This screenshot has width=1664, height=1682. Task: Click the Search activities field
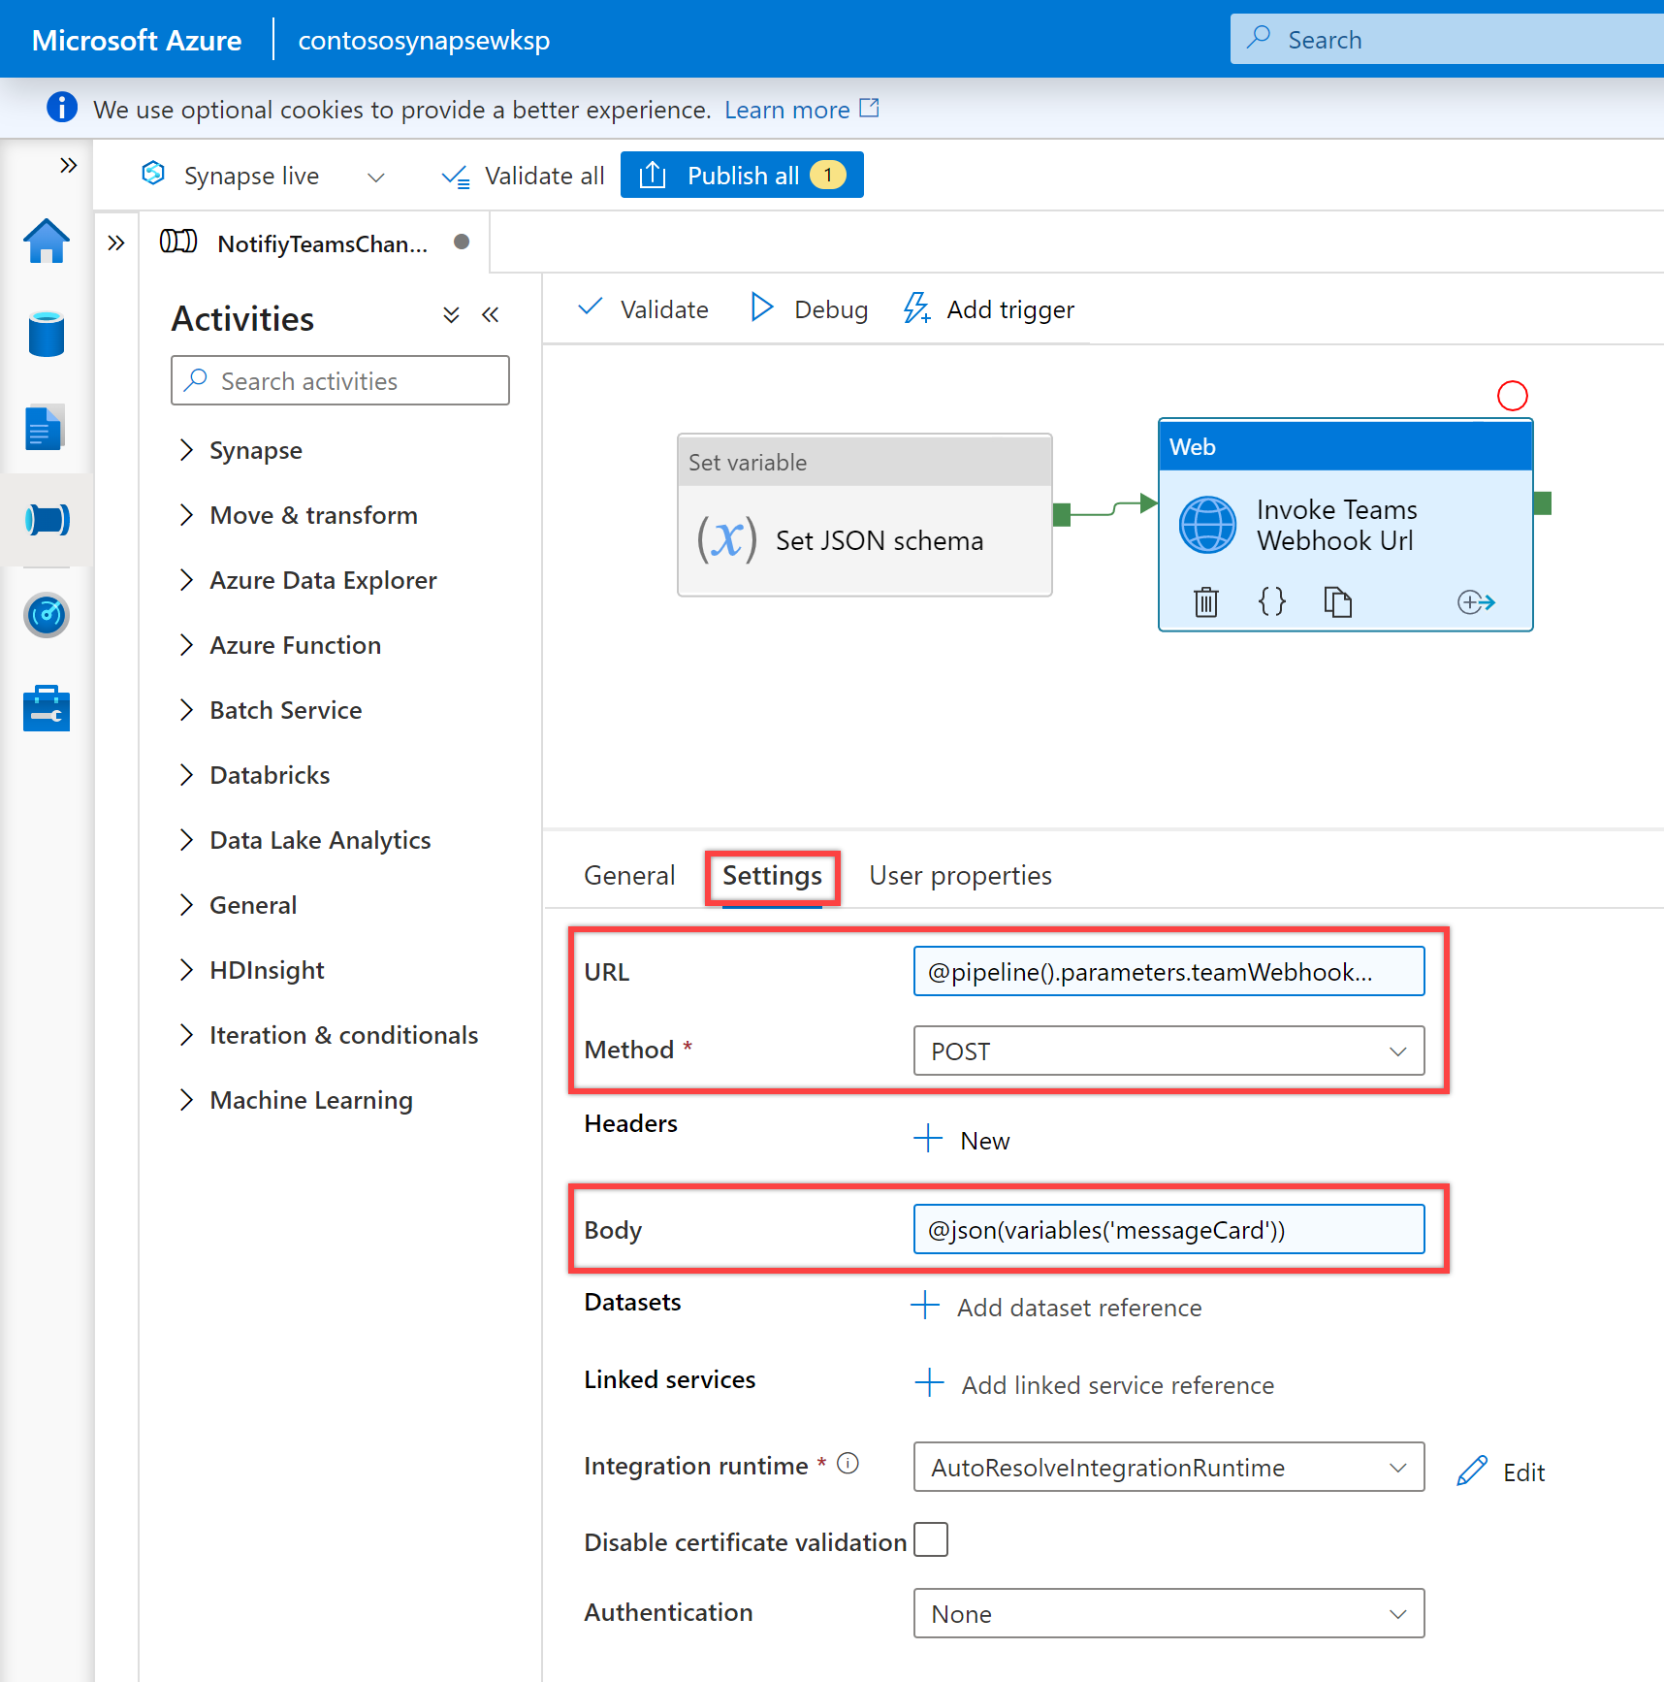point(339,380)
